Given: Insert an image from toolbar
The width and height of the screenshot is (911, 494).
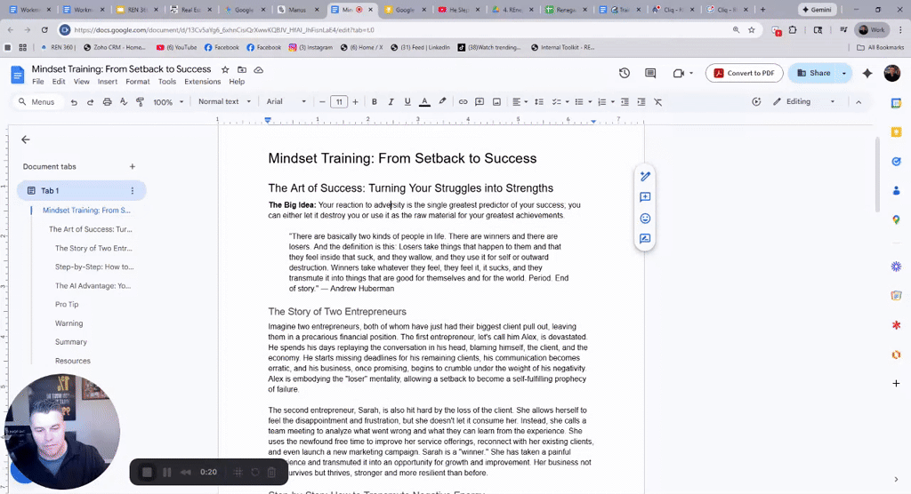Looking at the screenshot, I should click(x=496, y=102).
